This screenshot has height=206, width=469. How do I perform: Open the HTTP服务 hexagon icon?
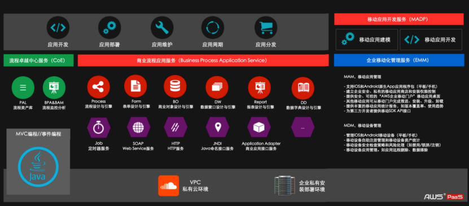point(176,127)
